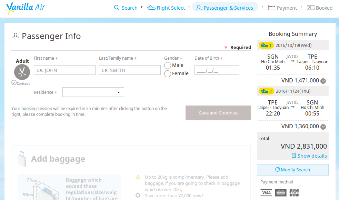The width and height of the screenshot is (339, 200).
Task: Select the Female gender option
Action: pos(168,74)
